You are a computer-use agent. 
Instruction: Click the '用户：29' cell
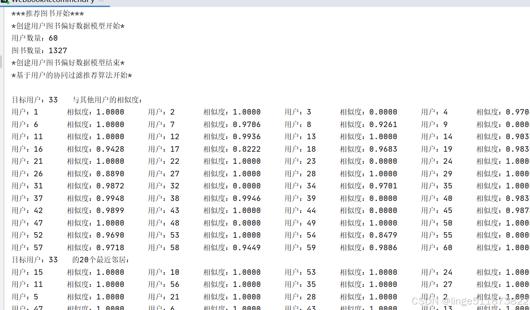[437, 174]
